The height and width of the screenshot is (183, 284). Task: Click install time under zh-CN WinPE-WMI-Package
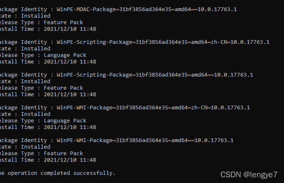pos(48,127)
